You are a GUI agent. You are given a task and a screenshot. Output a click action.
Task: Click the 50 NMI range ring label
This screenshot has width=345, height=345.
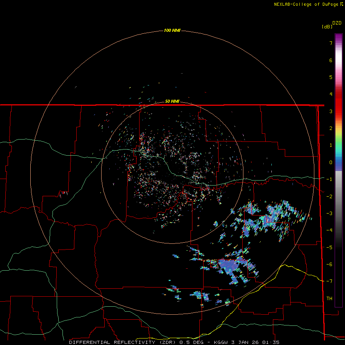pyautogui.click(x=172, y=101)
